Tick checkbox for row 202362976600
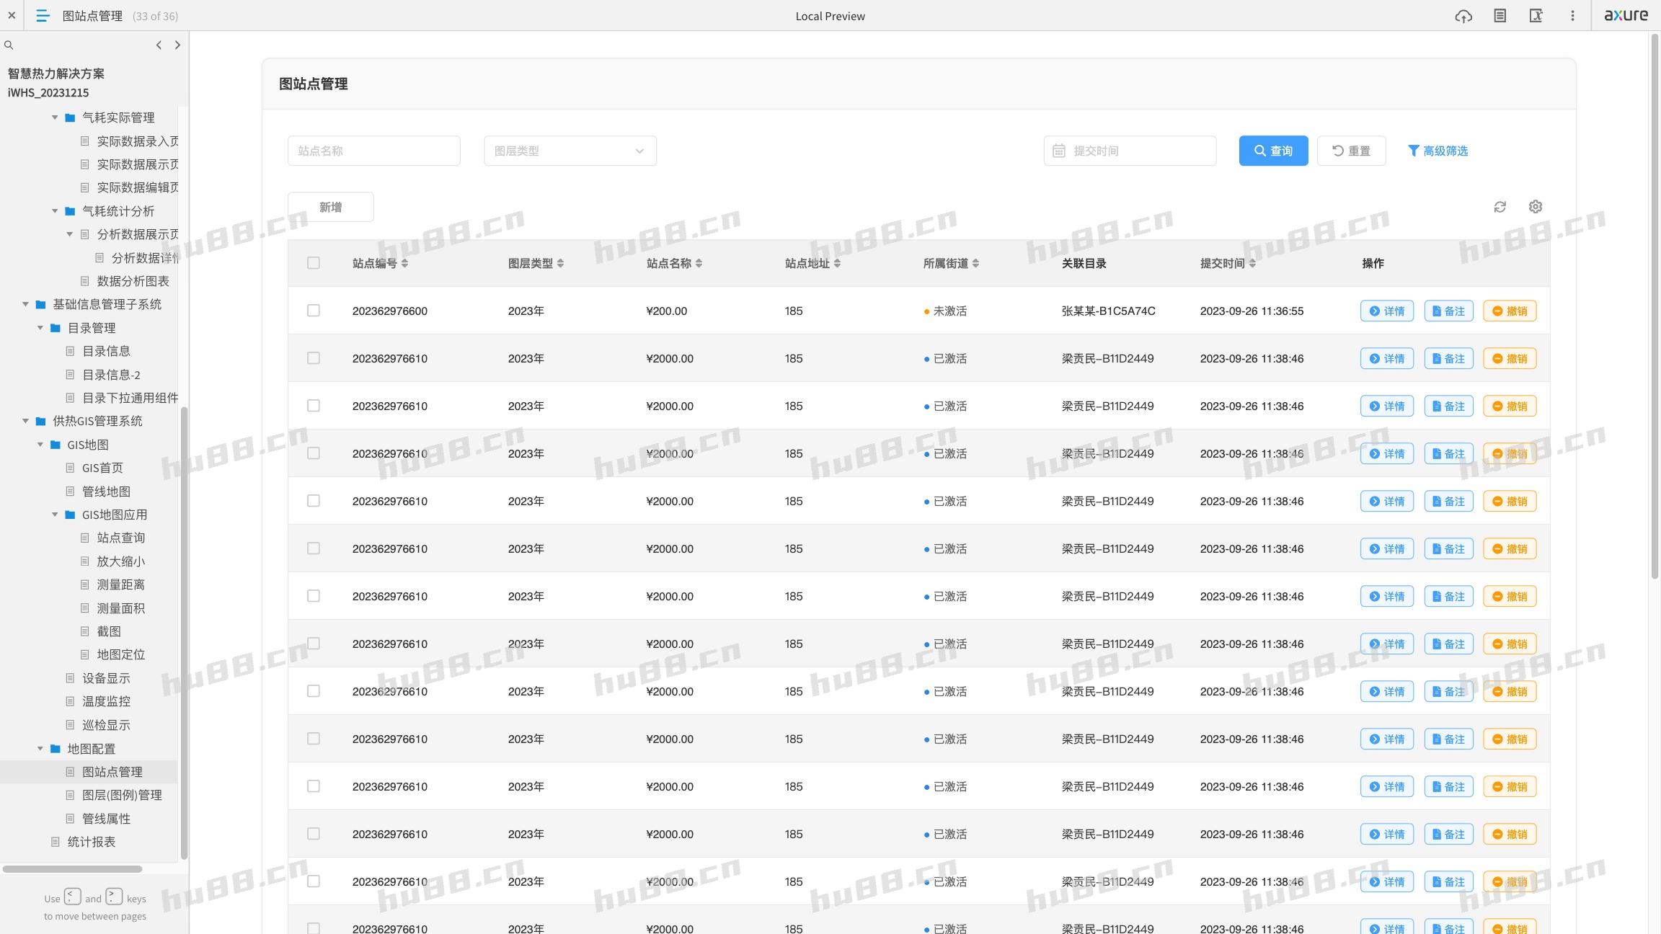 [313, 311]
